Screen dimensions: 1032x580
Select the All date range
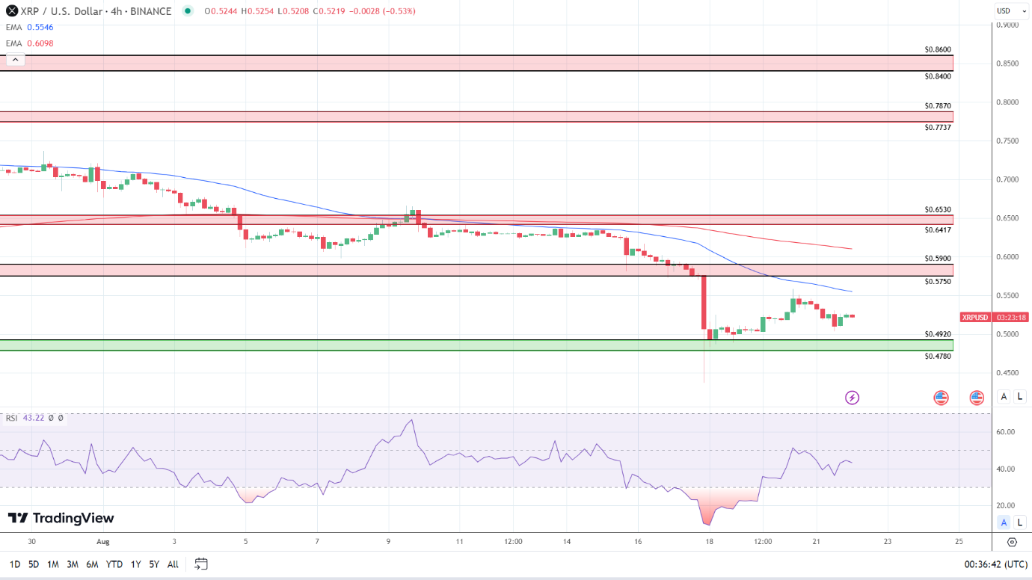click(x=173, y=564)
